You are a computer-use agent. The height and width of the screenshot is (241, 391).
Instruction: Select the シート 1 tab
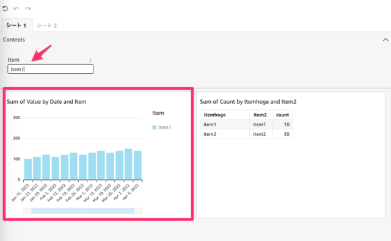(16, 26)
